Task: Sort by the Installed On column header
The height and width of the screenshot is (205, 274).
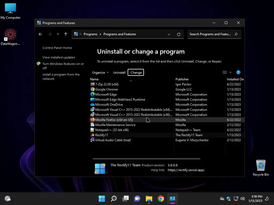Action: 235,79
